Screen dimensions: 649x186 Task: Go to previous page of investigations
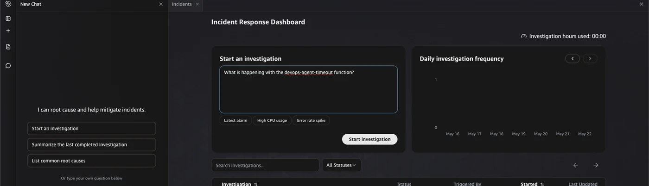tap(575, 165)
